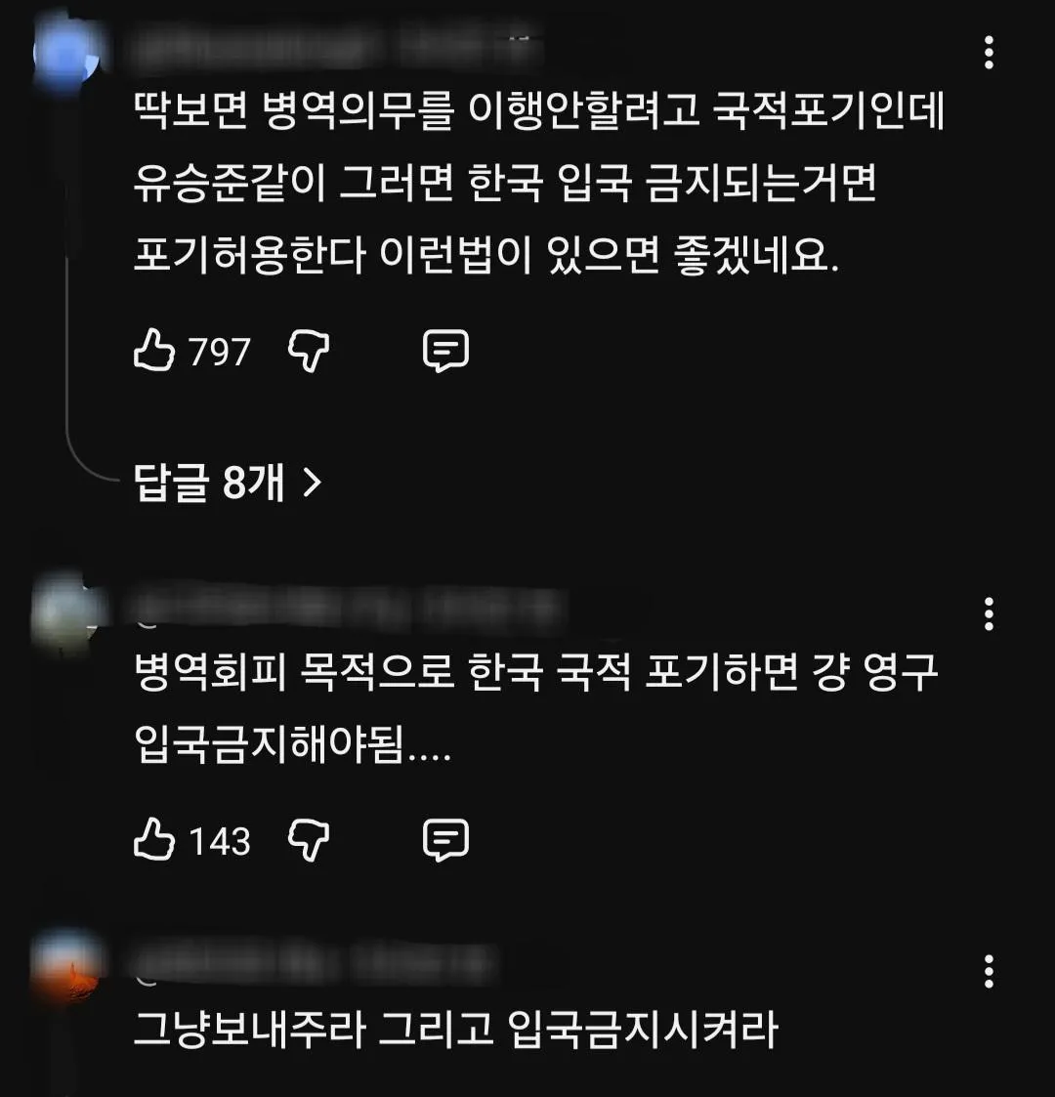Open options menu for the first comment
Viewport: 1055px width, 1097px height.
coord(989,53)
